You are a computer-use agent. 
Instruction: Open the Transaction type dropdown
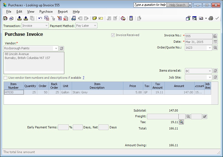pyautogui.click(x=46, y=26)
